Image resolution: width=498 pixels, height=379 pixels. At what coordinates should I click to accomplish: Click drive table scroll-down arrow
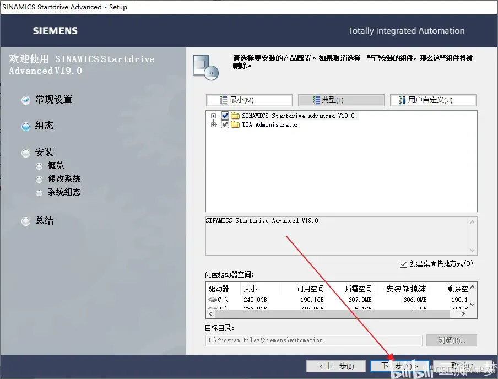click(x=472, y=304)
